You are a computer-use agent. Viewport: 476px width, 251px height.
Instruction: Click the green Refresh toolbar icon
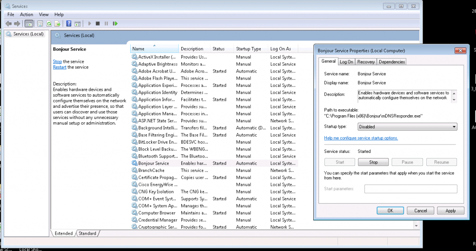(x=48, y=24)
